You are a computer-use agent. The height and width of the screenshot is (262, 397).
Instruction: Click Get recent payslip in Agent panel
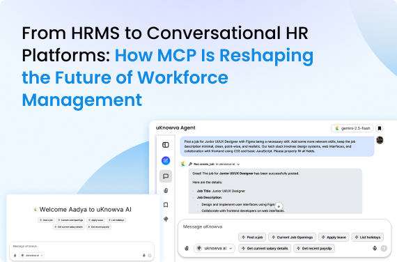314,249
